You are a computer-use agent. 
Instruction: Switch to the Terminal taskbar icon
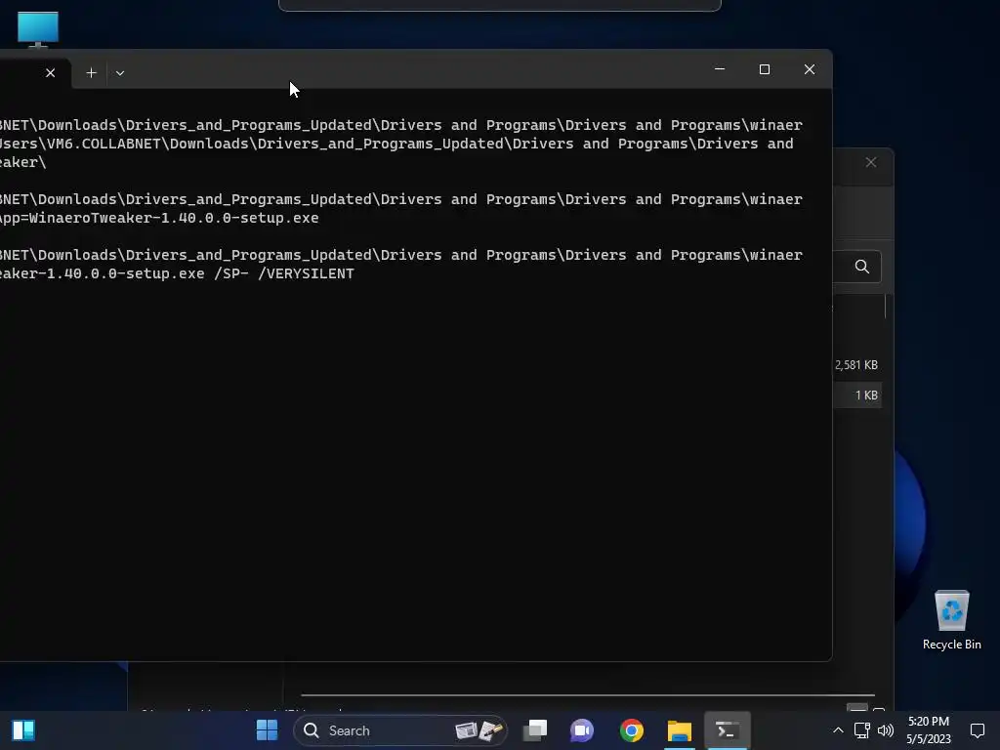tap(727, 730)
